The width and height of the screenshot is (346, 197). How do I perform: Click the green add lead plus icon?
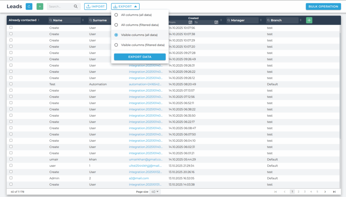pyautogui.click(x=40, y=6)
